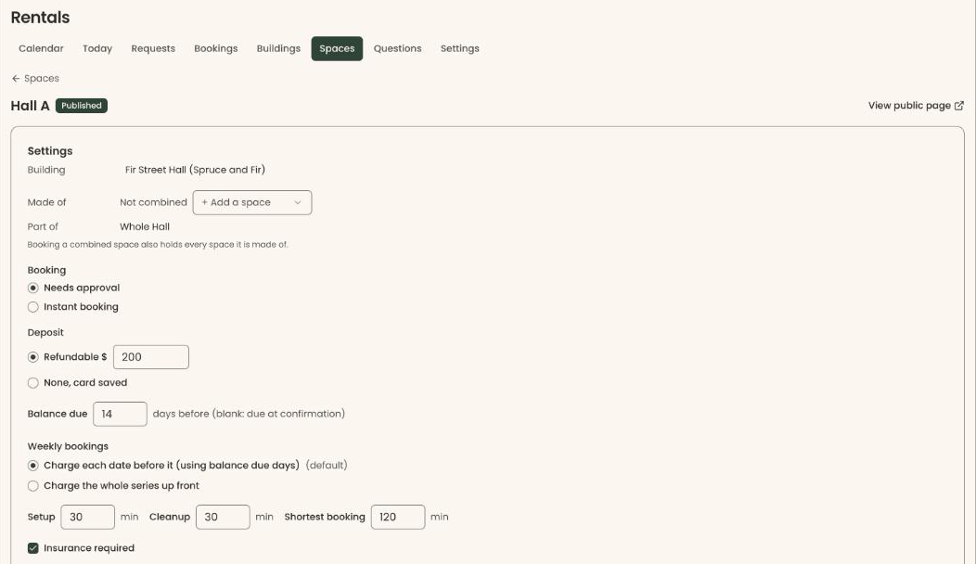Open the Questions tab
The image size is (976, 564).
tap(397, 48)
